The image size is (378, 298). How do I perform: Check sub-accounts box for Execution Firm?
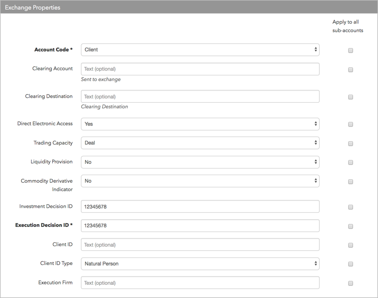point(351,283)
